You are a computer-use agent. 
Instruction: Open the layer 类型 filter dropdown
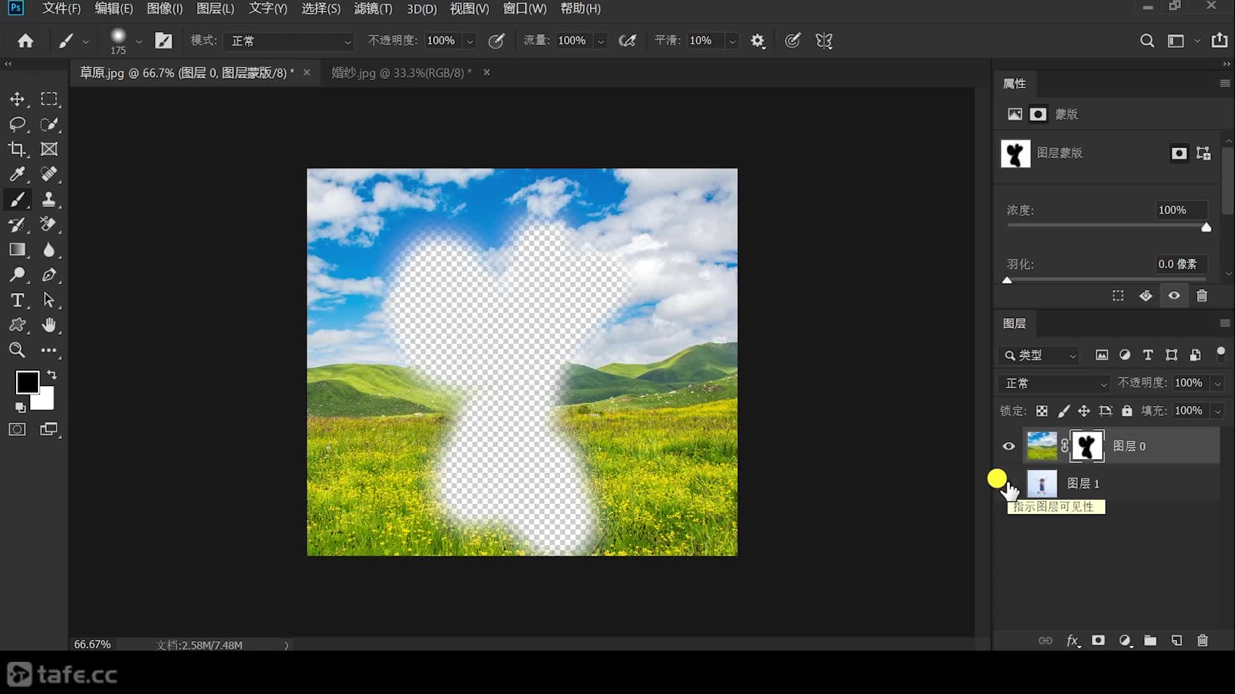click(1040, 355)
